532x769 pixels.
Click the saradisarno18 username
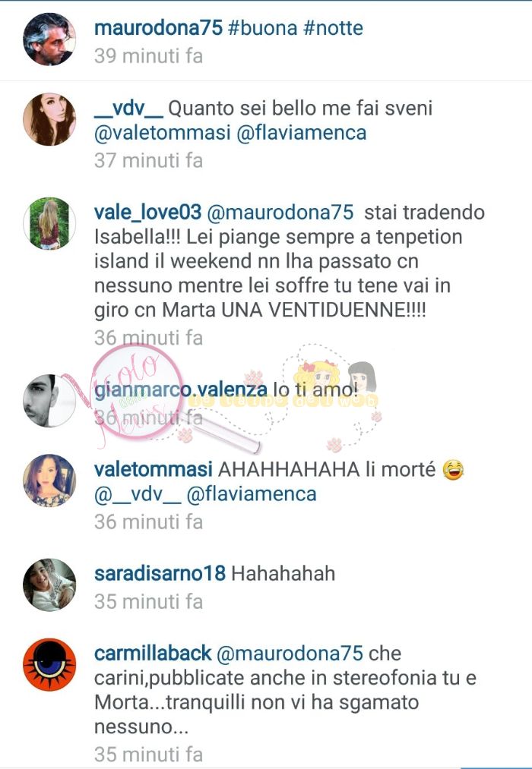coord(160,573)
